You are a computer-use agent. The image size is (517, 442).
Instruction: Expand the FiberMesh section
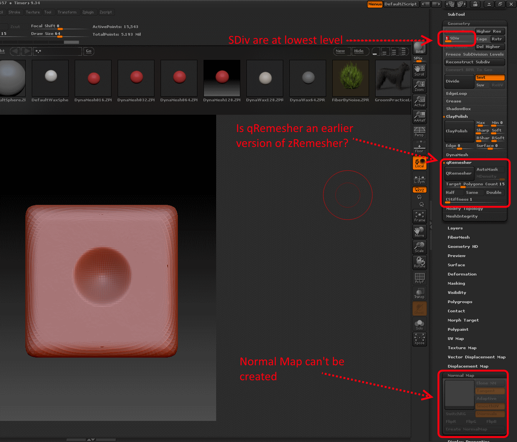coord(458,237)
